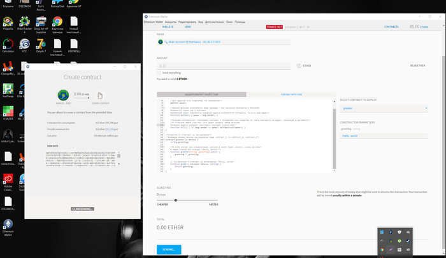The height and width of the screenshot is (258, 446).
Task: Open the From account dropdown showing Main account
Action: point(224,42)
